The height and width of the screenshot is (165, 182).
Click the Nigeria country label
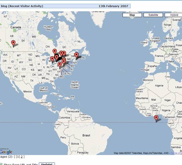coord(166,110)
